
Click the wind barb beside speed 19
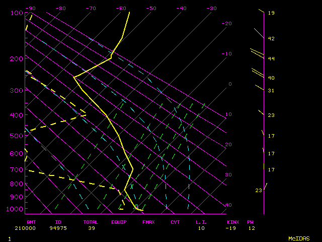(261, 11)
